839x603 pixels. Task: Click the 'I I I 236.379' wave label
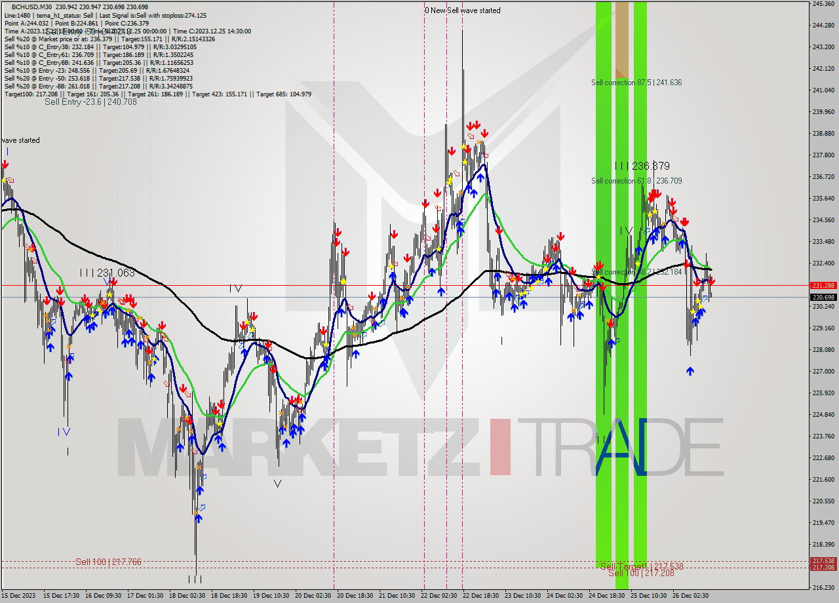(642, 166)
